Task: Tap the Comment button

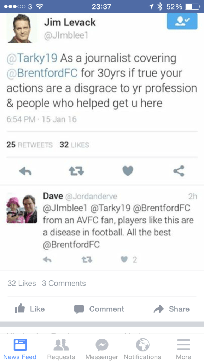Action: point(99,309)
